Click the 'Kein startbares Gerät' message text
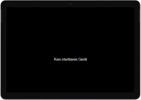The image size is (141, 100). [x=70, y=59]
